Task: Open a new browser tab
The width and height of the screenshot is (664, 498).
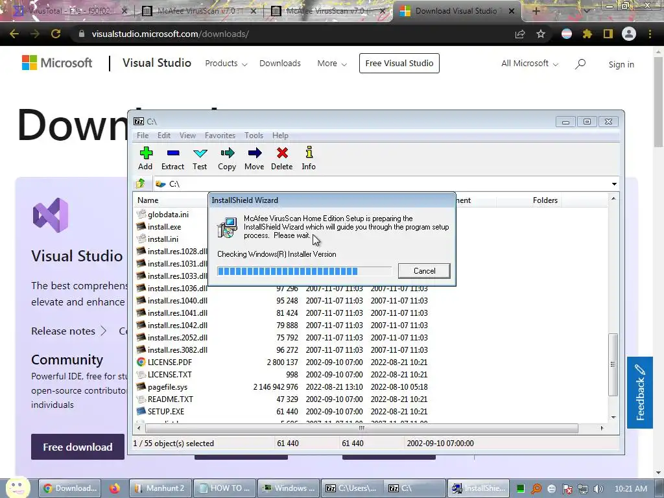Action: click(x=536, y=11)
